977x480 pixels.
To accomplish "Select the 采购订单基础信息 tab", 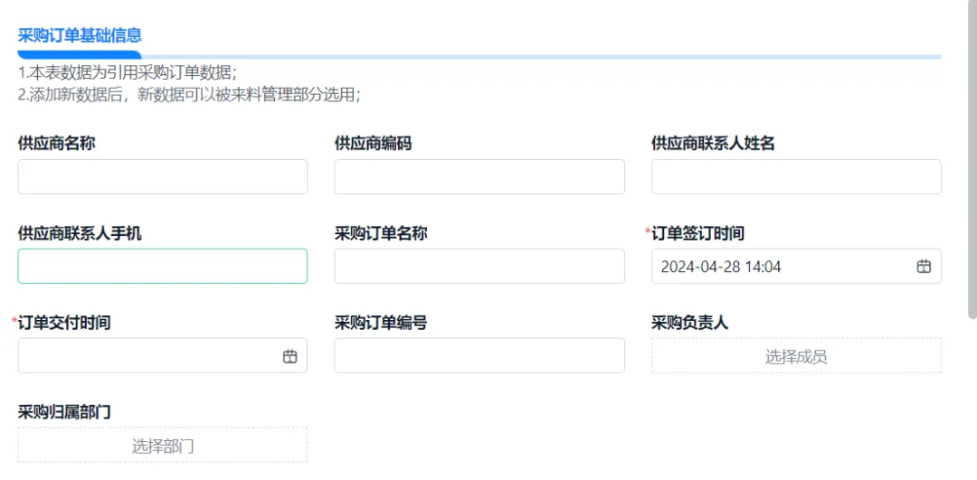I will [x=80, y=36].
